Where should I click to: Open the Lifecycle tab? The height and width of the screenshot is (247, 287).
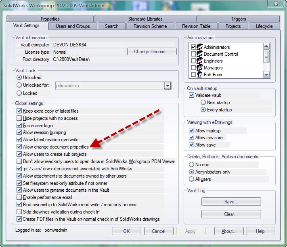[264, 26]
